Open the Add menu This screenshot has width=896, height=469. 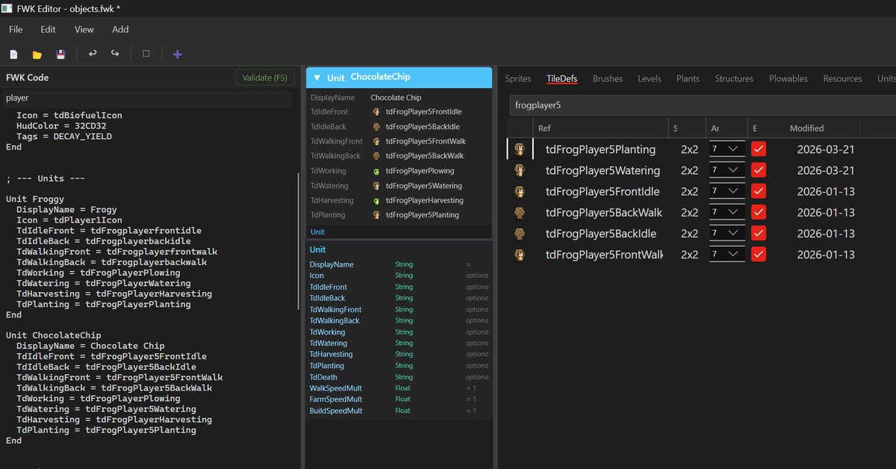point(120,29)
